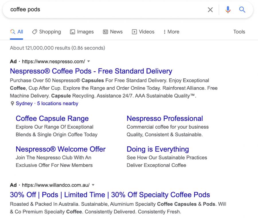Expand the dropdown arrow next to nespresso.com URL
Screen dimensions: 258x222
pos(89,62)
